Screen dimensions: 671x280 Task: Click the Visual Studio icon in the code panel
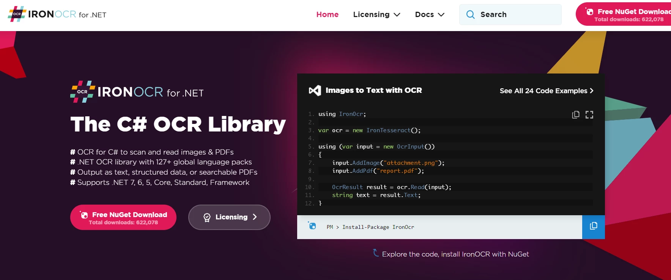tap(315, 90)
